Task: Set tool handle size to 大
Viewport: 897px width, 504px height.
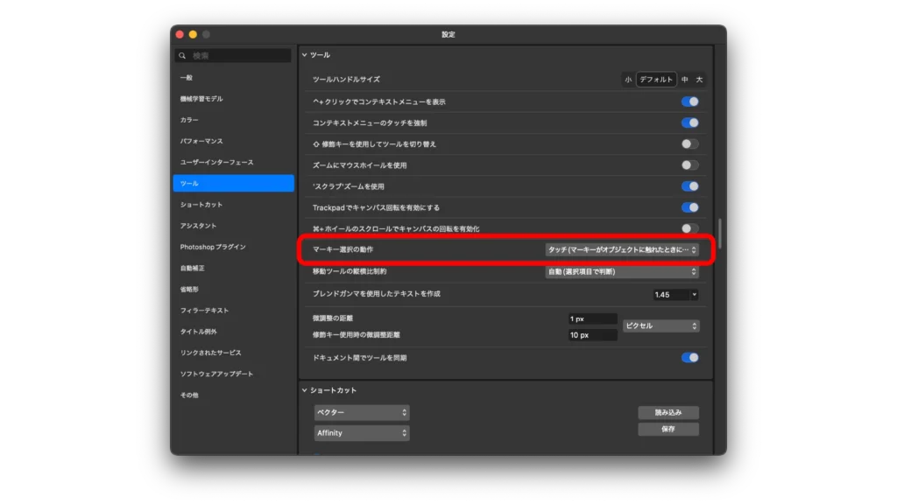Action: pyautogui.click(x=699, y=80)
